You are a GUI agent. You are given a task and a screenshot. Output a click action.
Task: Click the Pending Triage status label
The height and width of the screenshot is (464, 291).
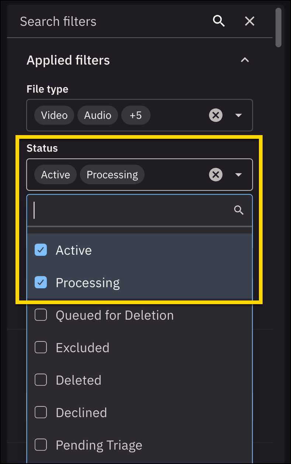[x=98, y=445]
